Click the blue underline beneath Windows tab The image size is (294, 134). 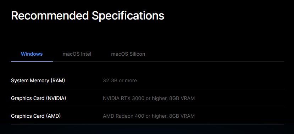point(32,61)
